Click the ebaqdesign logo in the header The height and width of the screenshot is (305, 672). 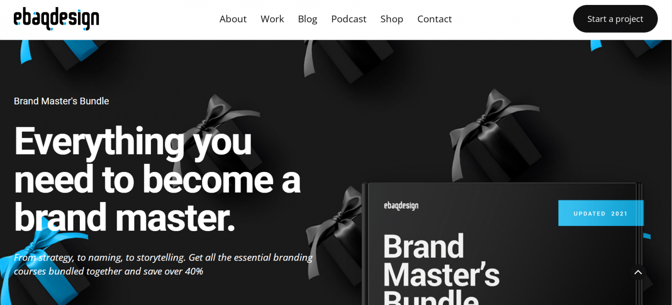click(x=56, y=19)
